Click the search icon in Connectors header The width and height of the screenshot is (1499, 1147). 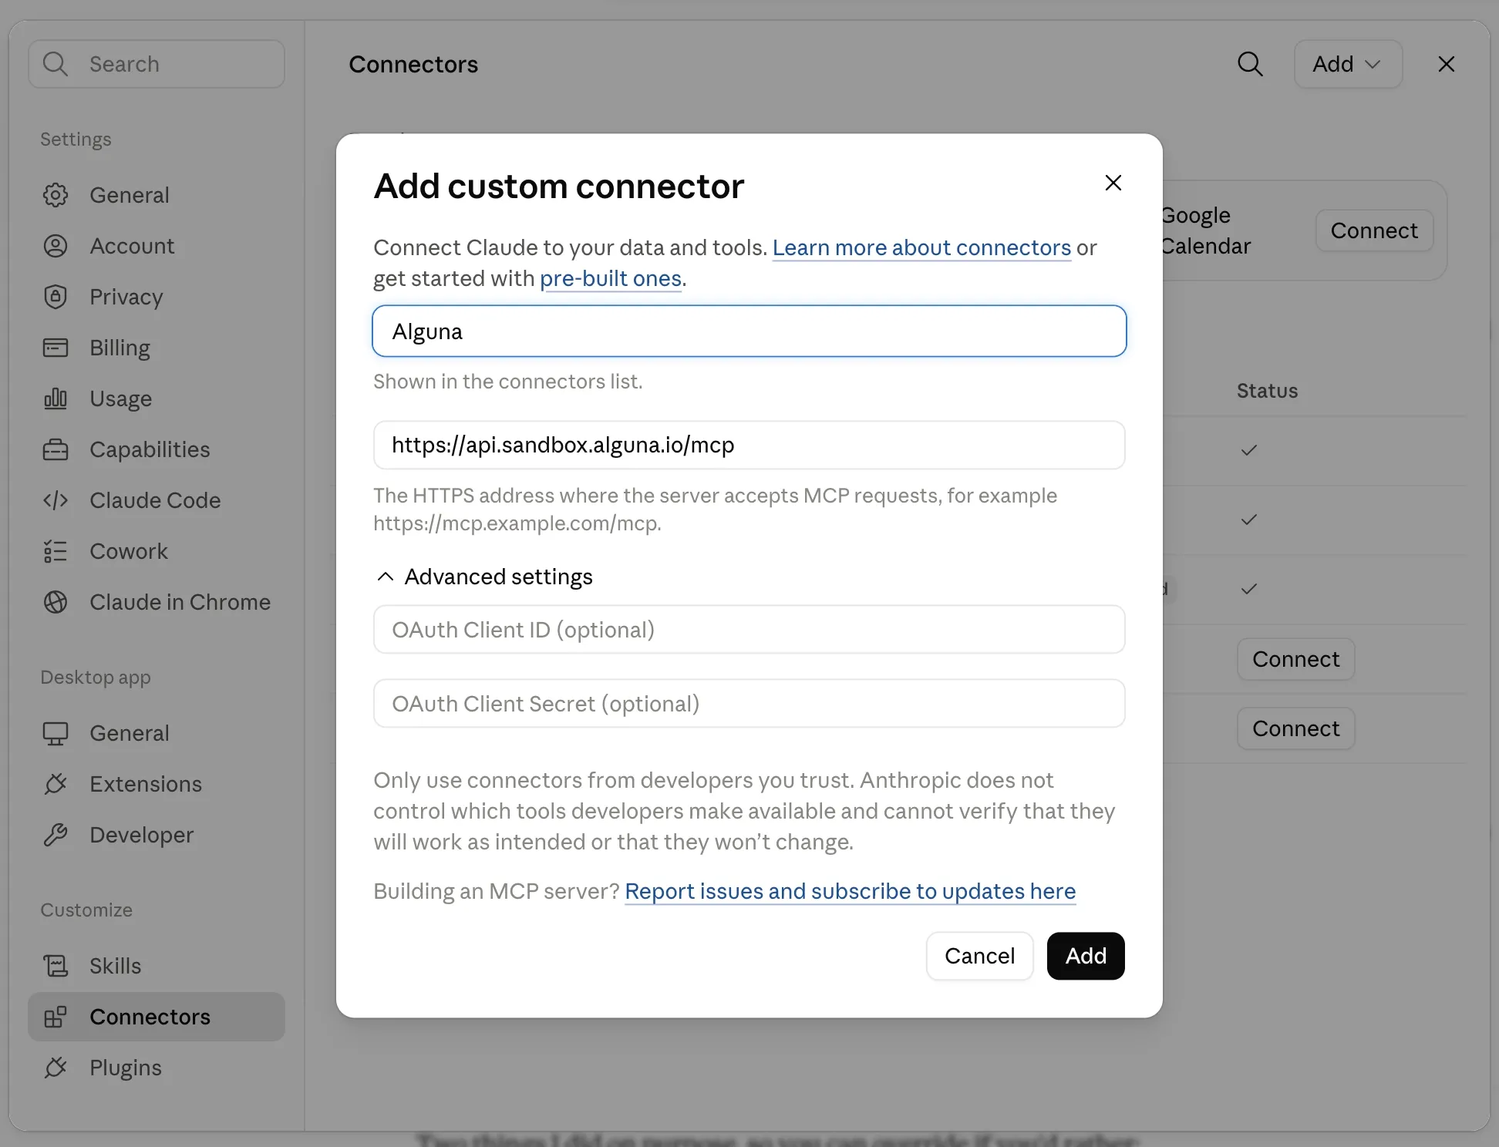click(1250, 64)
